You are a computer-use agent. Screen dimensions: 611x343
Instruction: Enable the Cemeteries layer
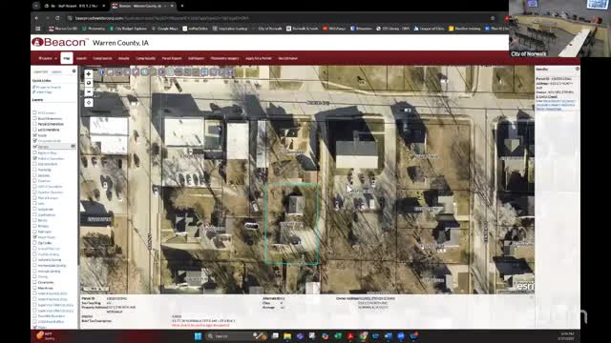coord(34,282)
